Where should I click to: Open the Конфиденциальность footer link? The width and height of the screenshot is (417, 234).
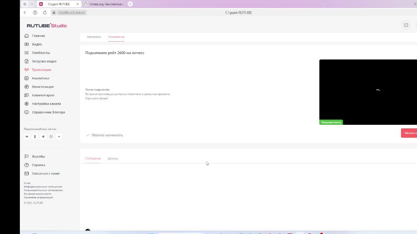[37, 194]
